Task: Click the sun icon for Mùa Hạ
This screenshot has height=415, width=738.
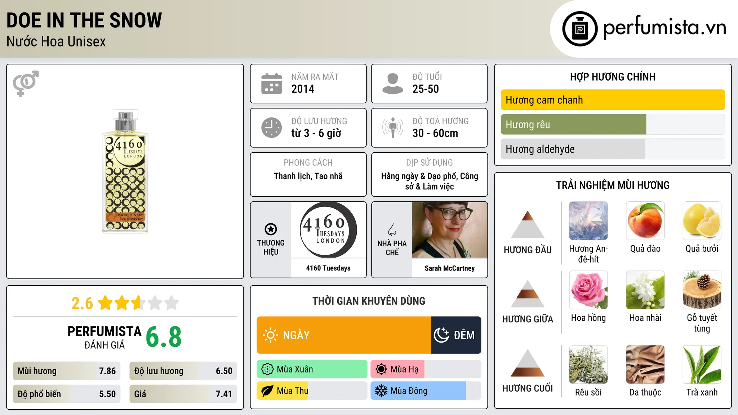Action: 381,369
